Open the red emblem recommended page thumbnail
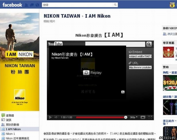The image size is (177, 140). click(x=168, y=52)
